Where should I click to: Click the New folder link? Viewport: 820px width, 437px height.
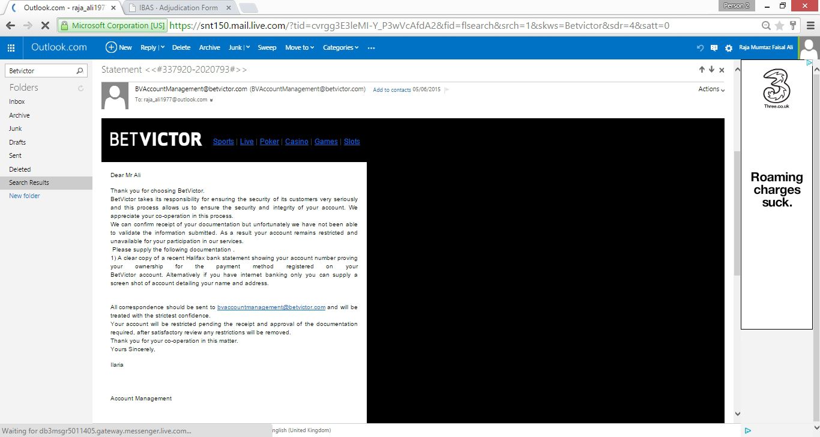[x=25, y=196]
